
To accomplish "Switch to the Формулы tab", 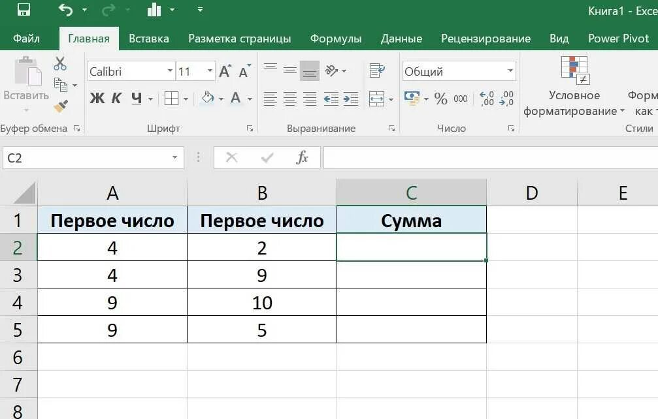I will click(336, 39).
